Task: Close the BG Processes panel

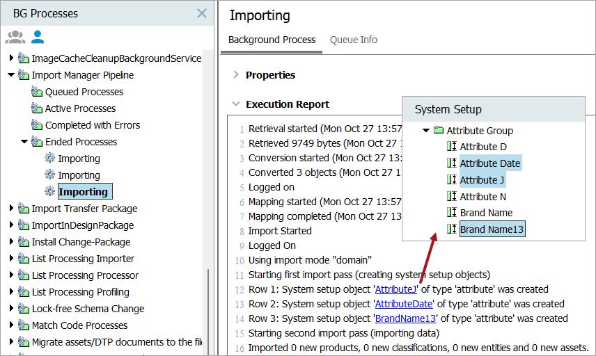Action: [x=201, y=13]
